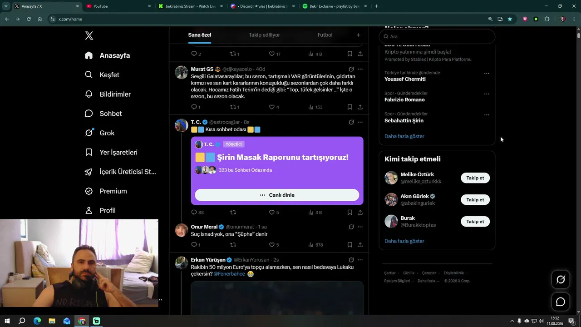
Task: Reply to Onur Meral's tweet
Action: [x=194, y=245]
